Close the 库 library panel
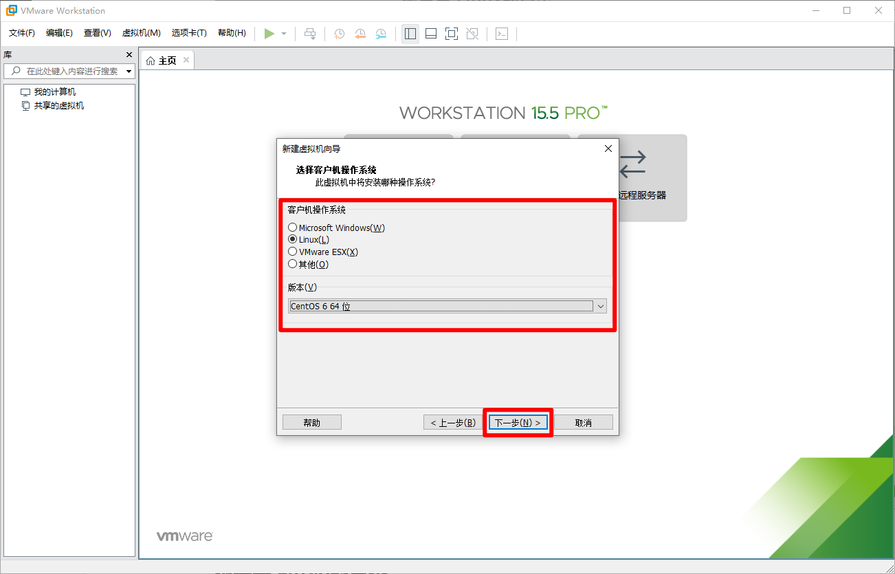Image resolution: width=895 pixels, height=574 pixels. (129, 55)
